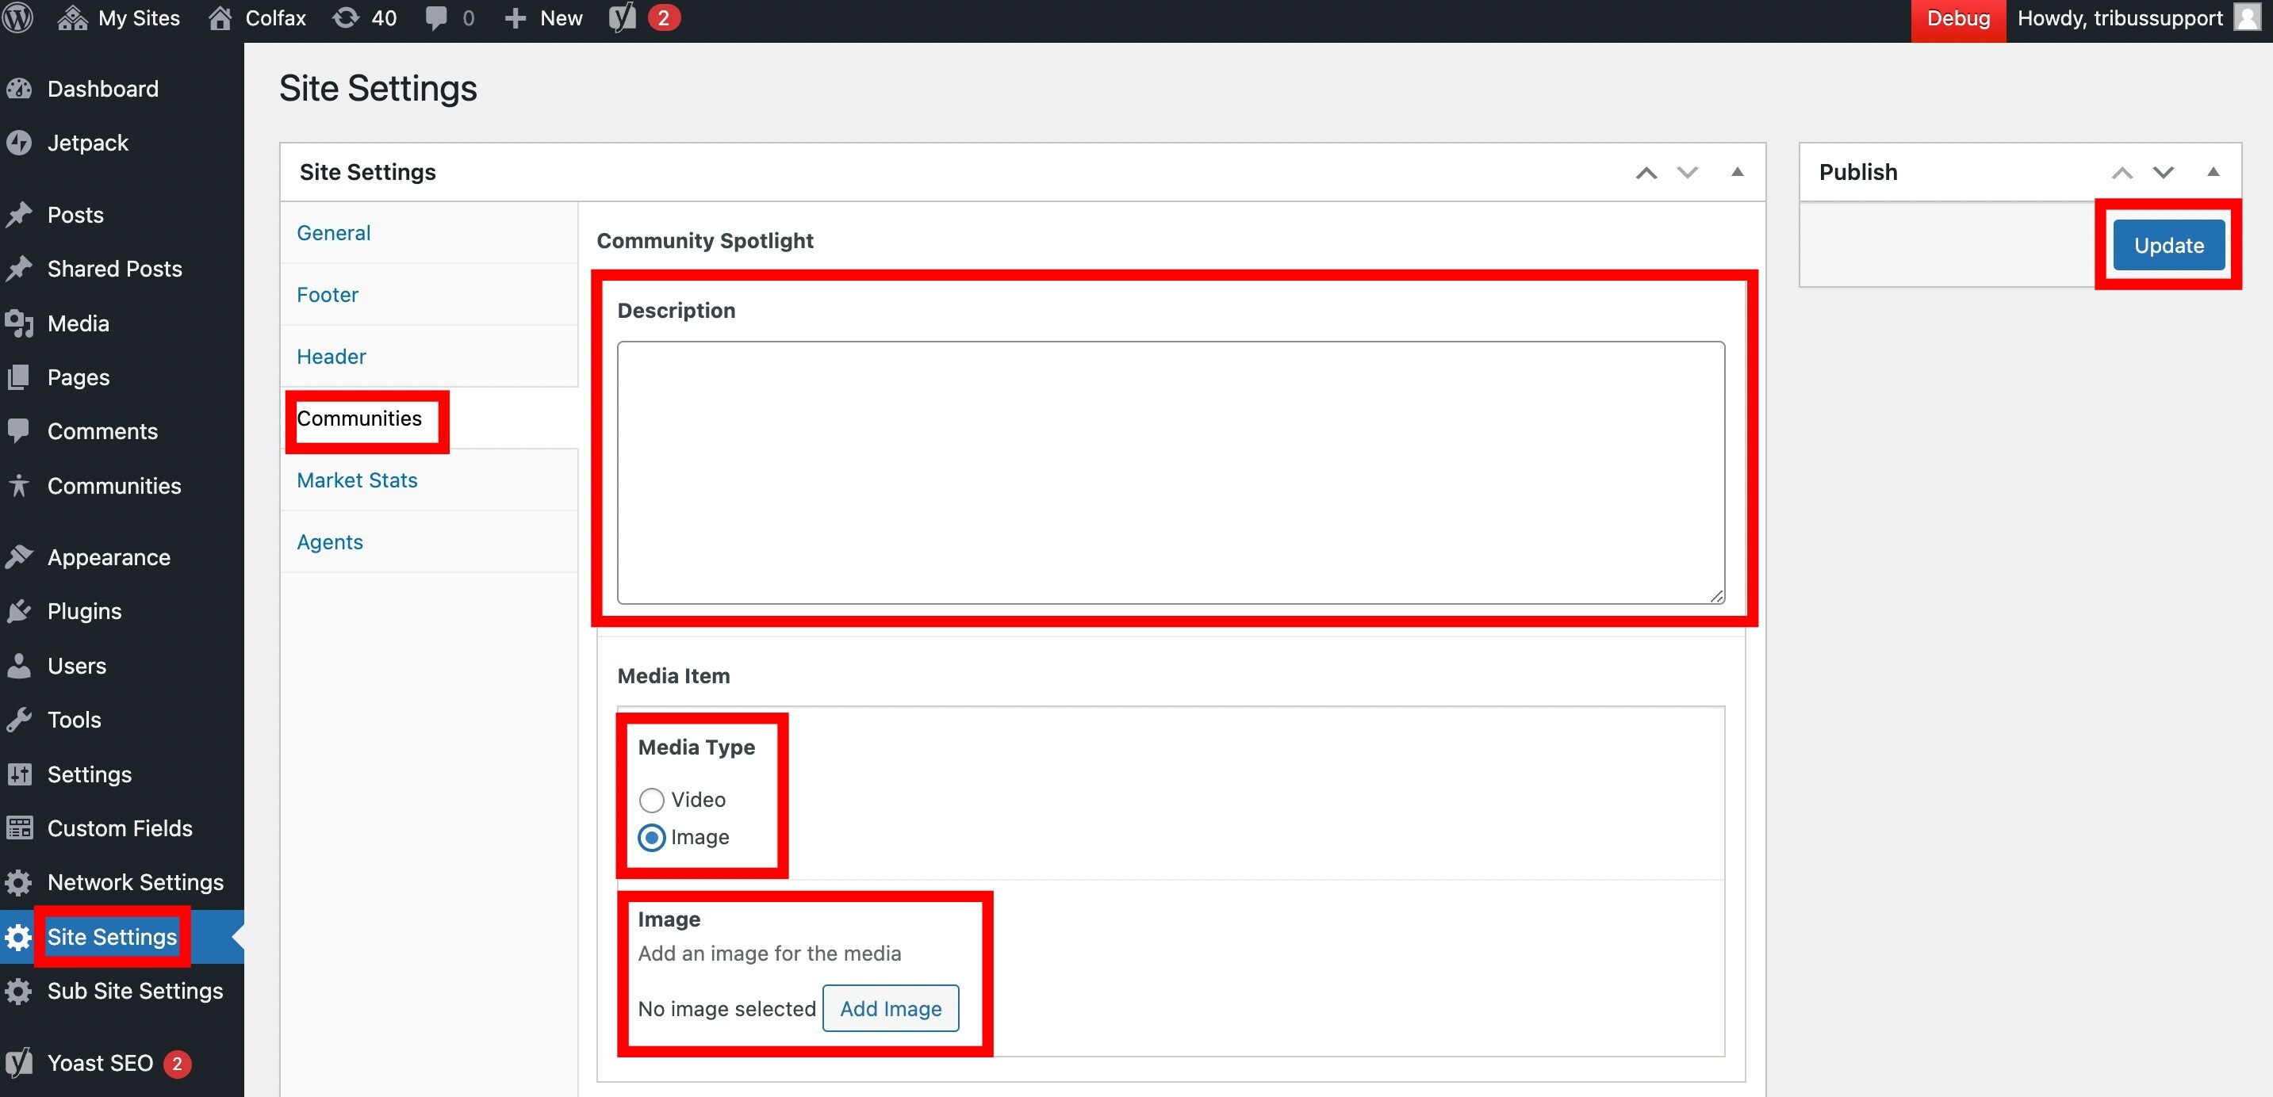Open the comments bubble icon in admin bar
This screenshot has width=2273, height=1097.
coord(436,18)
